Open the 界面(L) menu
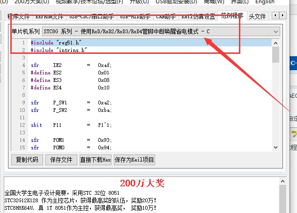The width and height of the screenshot is (297, 213). [239, 2]
